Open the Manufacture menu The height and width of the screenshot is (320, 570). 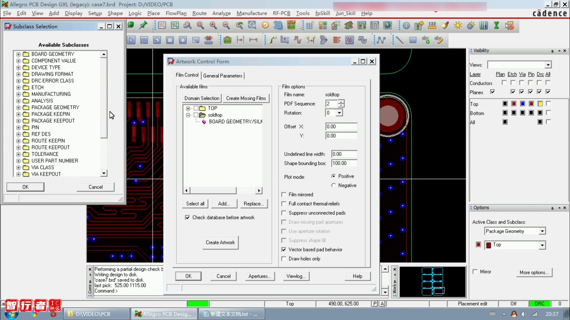(252, 13)
